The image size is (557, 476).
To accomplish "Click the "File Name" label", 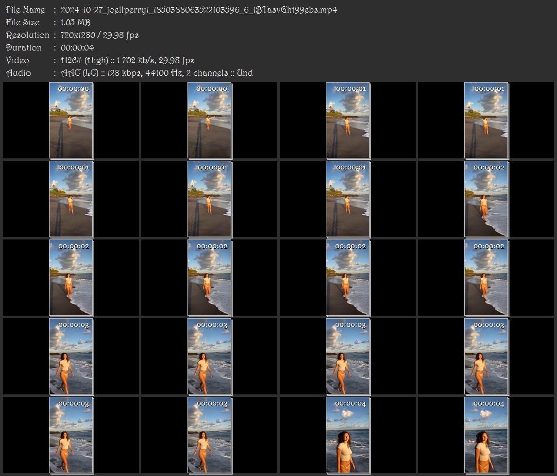I will [26, 10].
